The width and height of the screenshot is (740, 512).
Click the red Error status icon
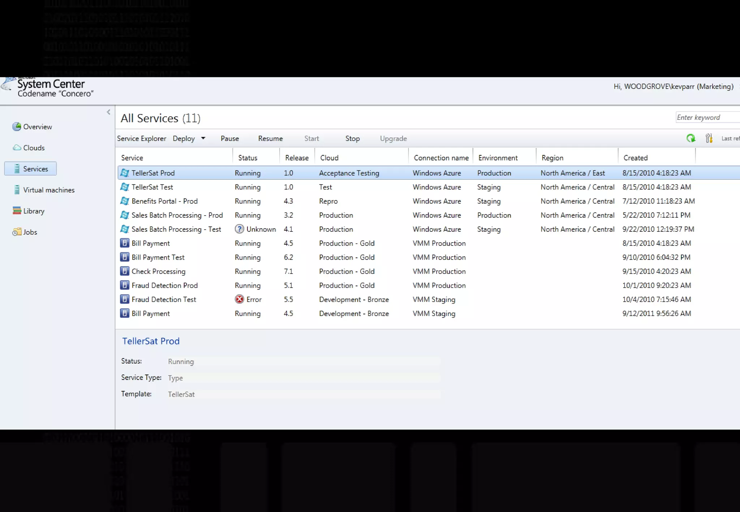239,299
